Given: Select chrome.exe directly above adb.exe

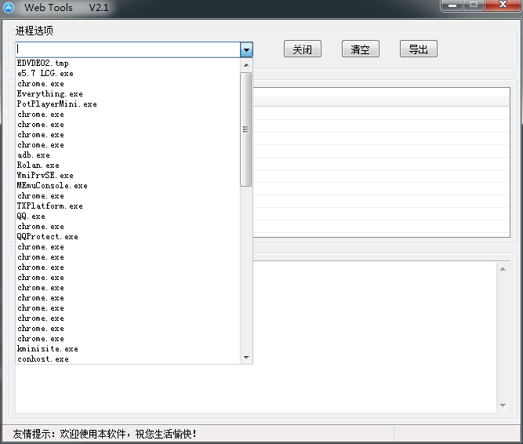Looking at the screenshot, I should tap(128, 145).
